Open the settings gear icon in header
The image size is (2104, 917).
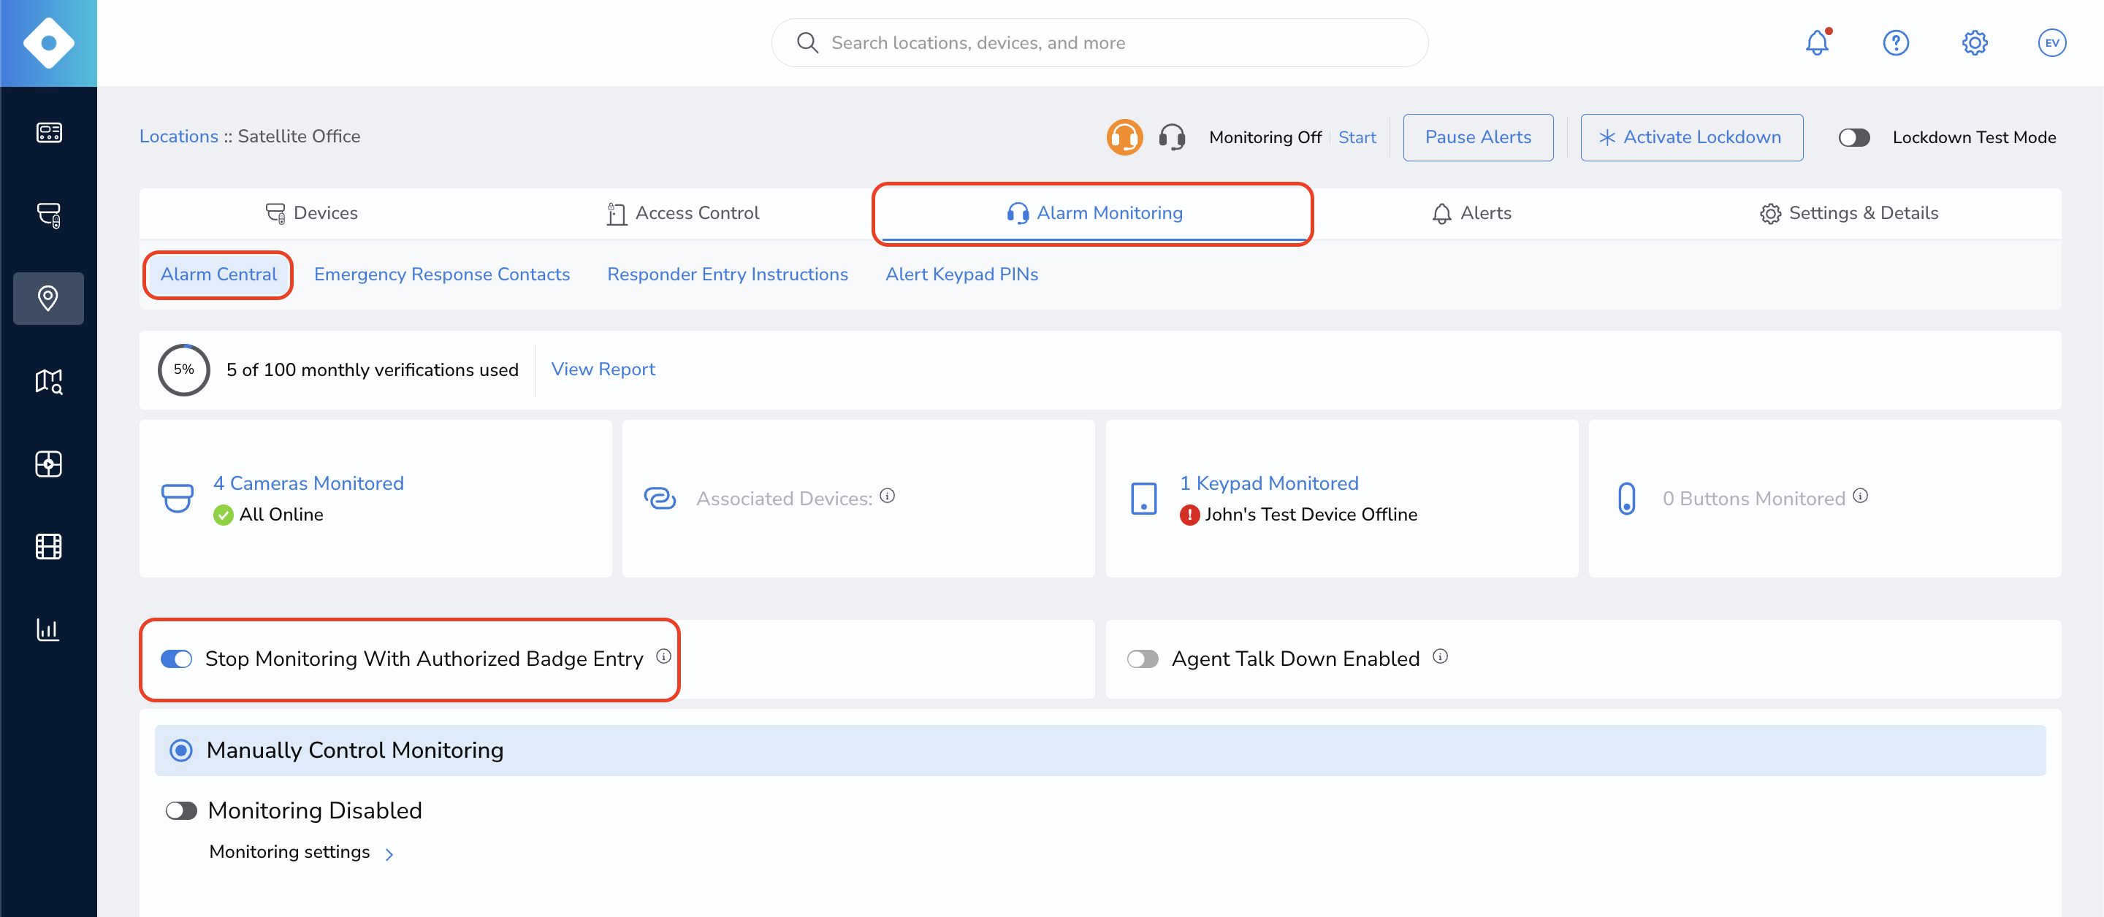click(x=1974, y=42)
